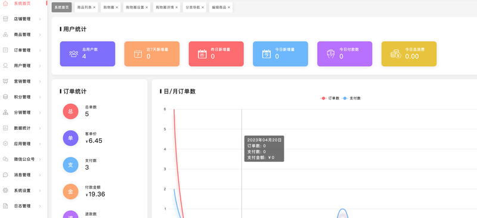The height and width of the screenshot is (218, 477).
Task: Click the 订单管理 list icon
Action: [5, 50]
